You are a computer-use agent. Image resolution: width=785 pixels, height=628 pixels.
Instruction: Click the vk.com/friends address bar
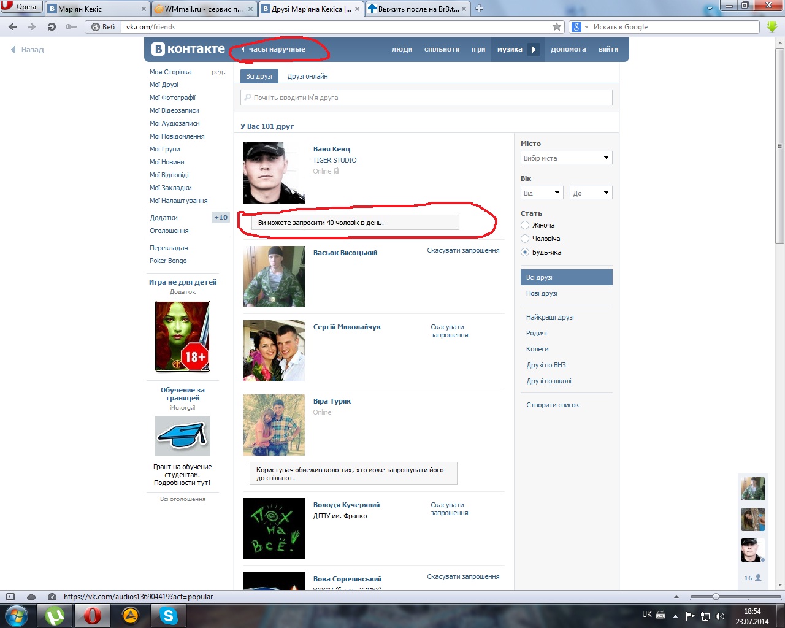[x=337, y=27]
